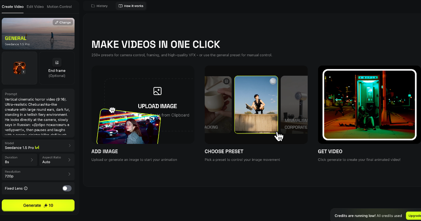Open the Duration 8s dropdown

pyautogui.click(x=19, y=160)
